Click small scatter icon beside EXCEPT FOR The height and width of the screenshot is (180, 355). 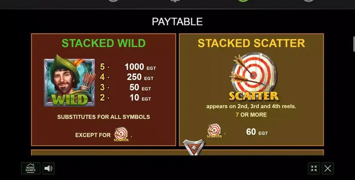pos(121,134)
